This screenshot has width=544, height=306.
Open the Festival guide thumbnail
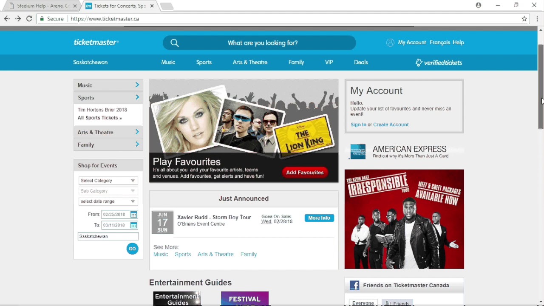coord(245,299)
